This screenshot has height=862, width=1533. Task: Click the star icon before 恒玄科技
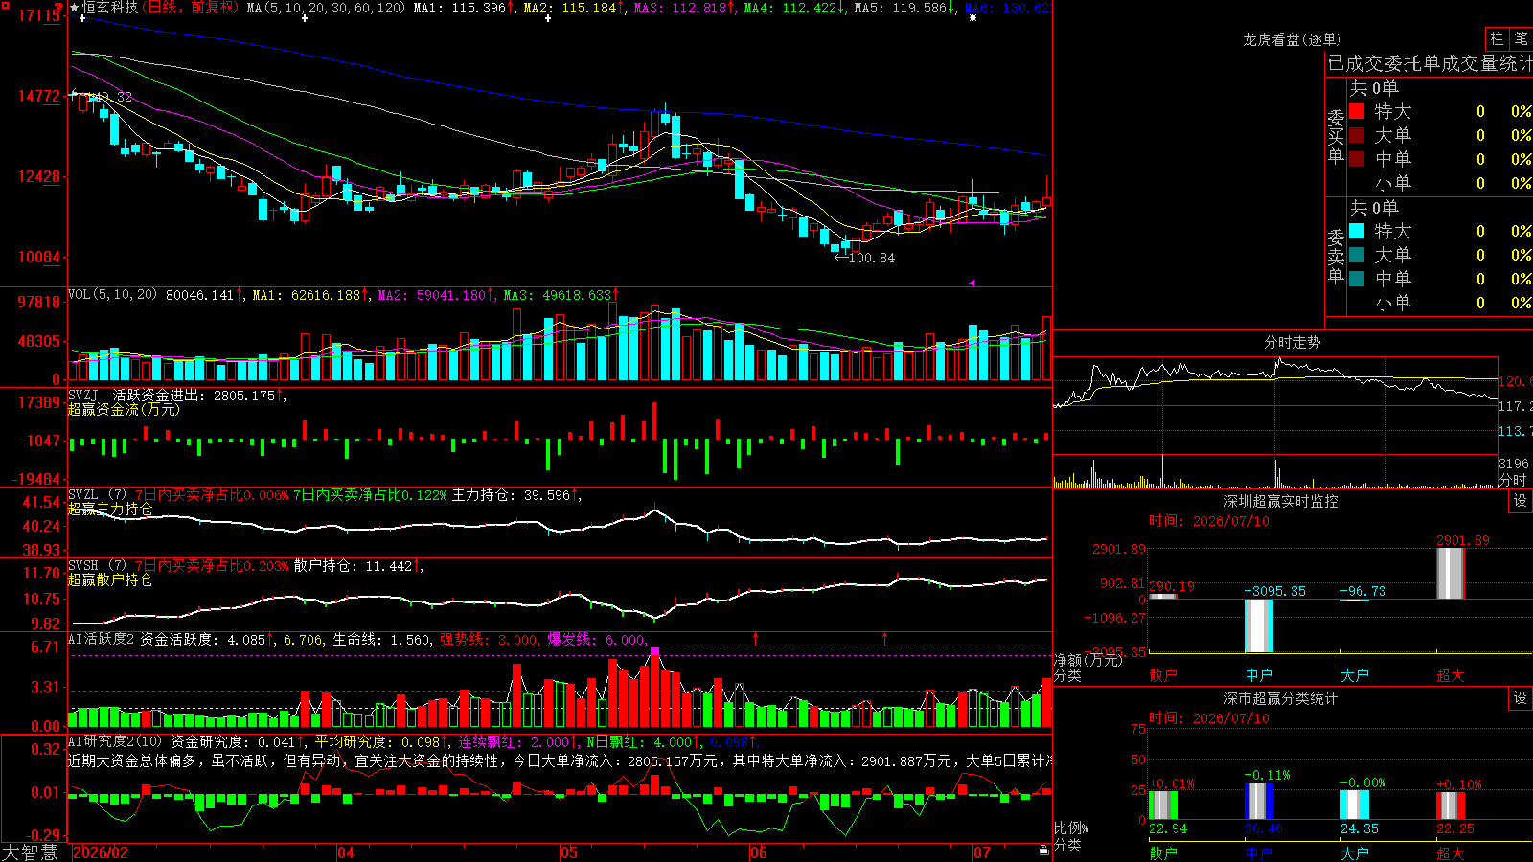point(75,8)
